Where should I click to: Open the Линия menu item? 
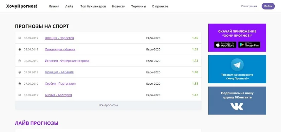[x=54, y=6]
